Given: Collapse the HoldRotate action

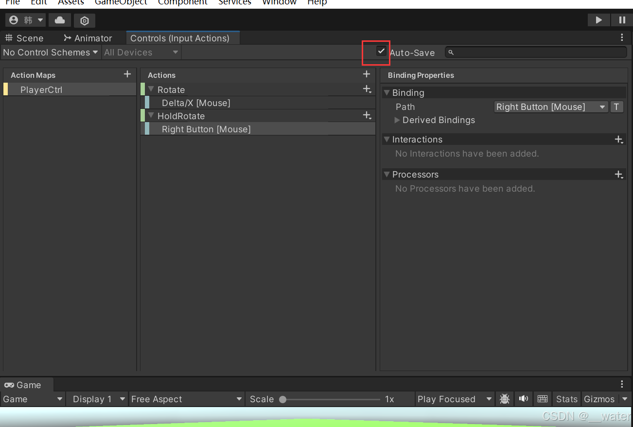Looking at the screenshot, I should pos(151,116).
